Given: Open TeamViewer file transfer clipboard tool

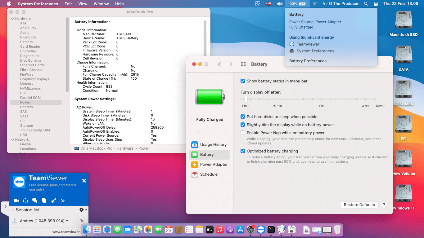Looking at the screenshot, I should click(x=44, y=201).
